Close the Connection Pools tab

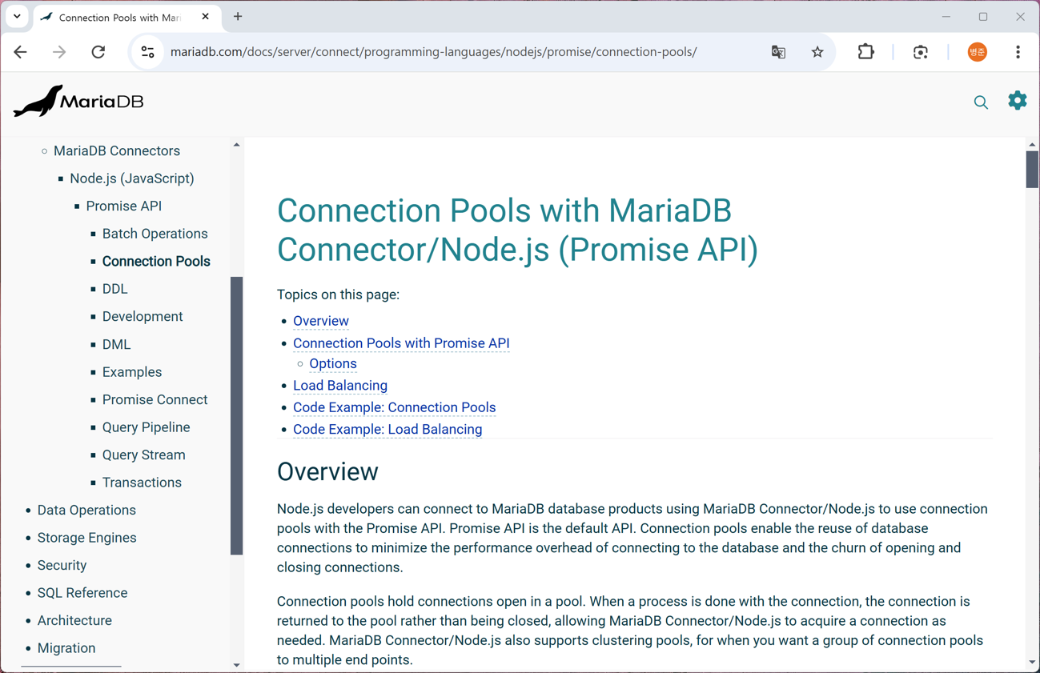click(205, 16)
